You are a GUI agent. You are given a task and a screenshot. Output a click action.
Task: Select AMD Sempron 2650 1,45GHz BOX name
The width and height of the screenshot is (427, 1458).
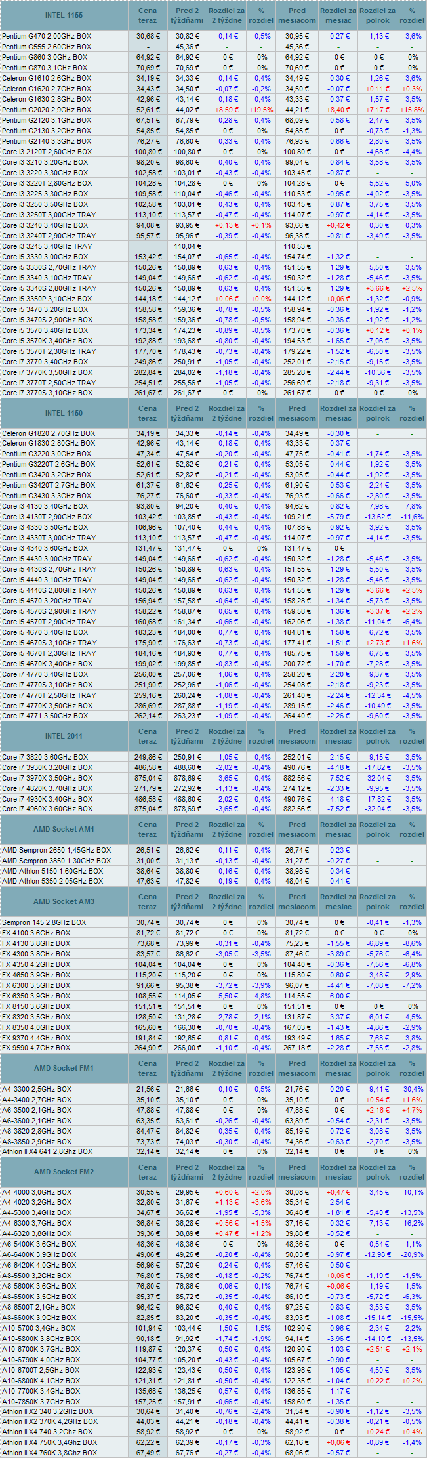click(x=56, y=850)
